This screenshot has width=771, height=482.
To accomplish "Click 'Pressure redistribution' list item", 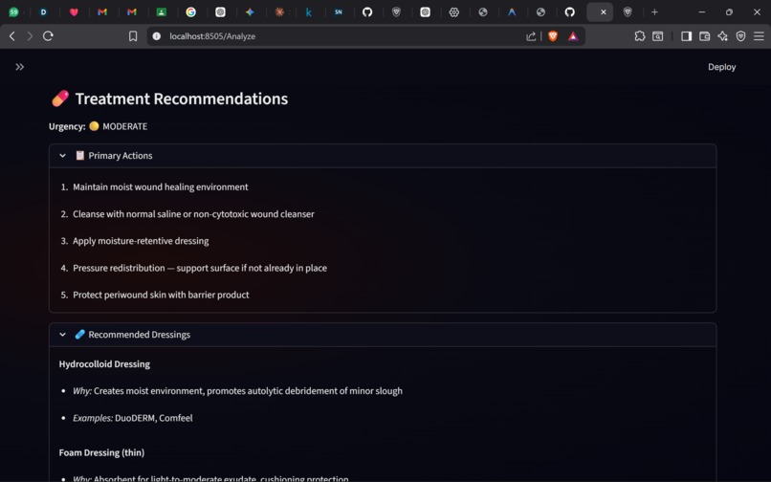I will click(x=200, y=268).
